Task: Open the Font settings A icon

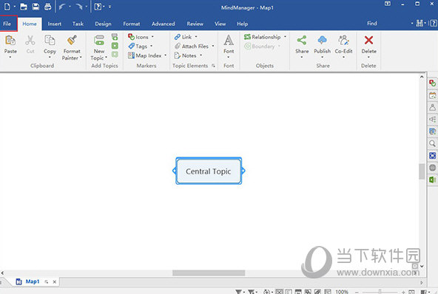Action: click(x=229, y=41)
